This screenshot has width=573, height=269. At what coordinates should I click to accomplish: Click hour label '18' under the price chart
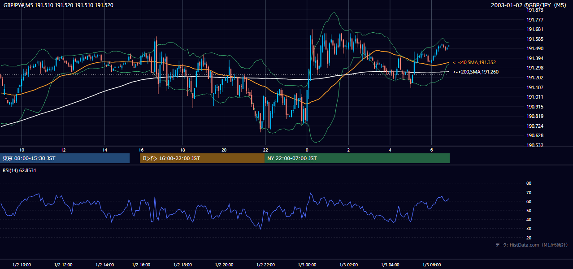pos(182,150)
